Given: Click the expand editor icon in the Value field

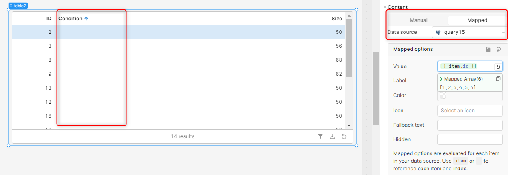Looking at the screenshot, I should [498, 67].
